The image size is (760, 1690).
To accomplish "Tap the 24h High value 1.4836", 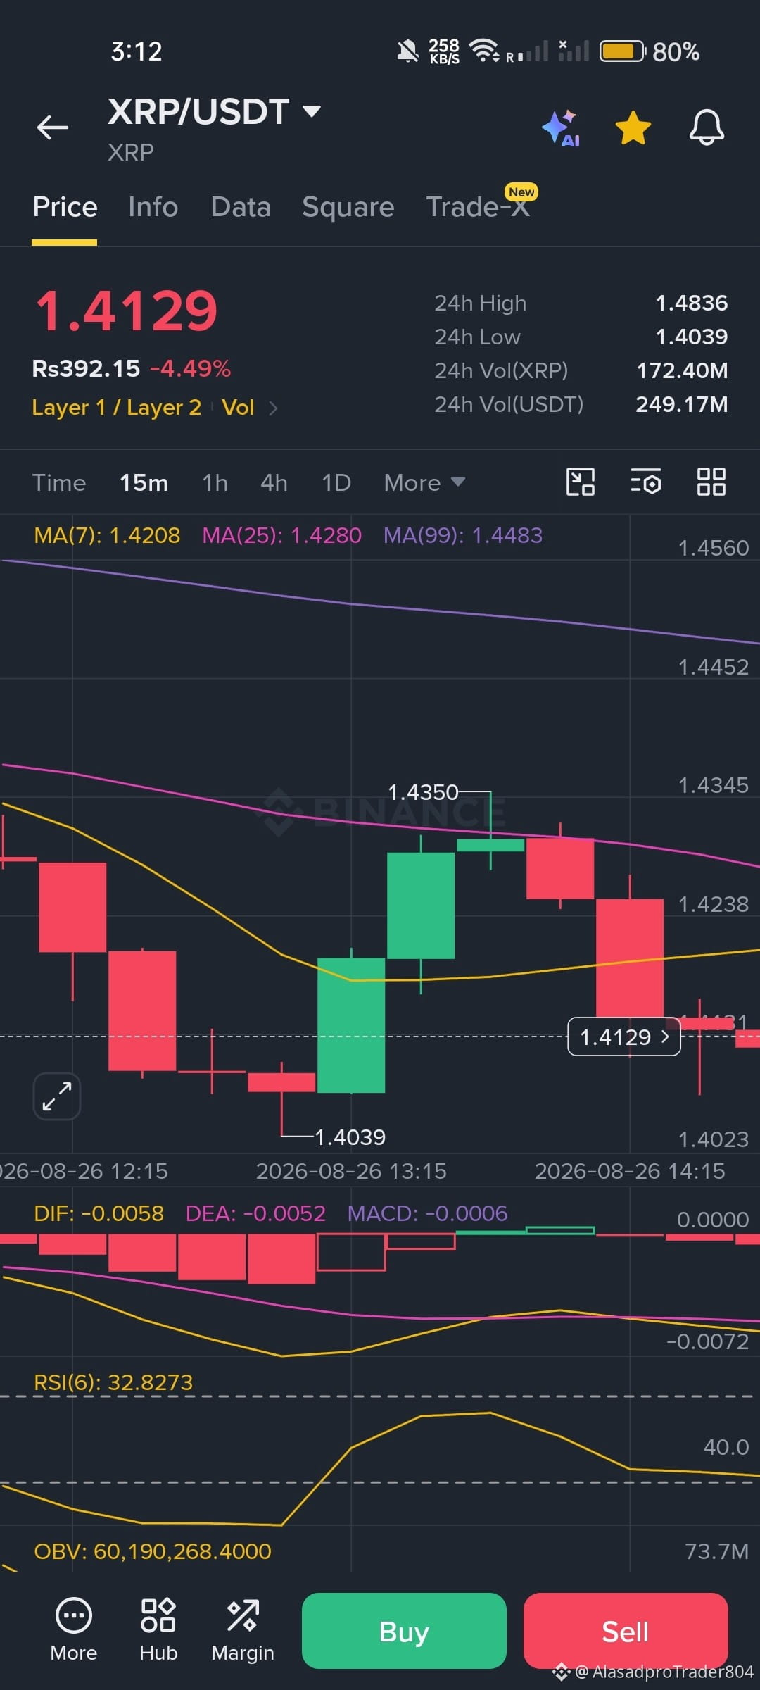I will (x=692, y=303).
